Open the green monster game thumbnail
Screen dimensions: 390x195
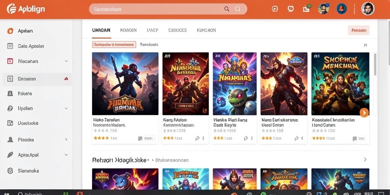[x=235, y=83]
